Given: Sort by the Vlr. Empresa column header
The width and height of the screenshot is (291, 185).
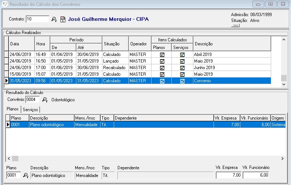Looking at the screenshot, I should point(226,118).
